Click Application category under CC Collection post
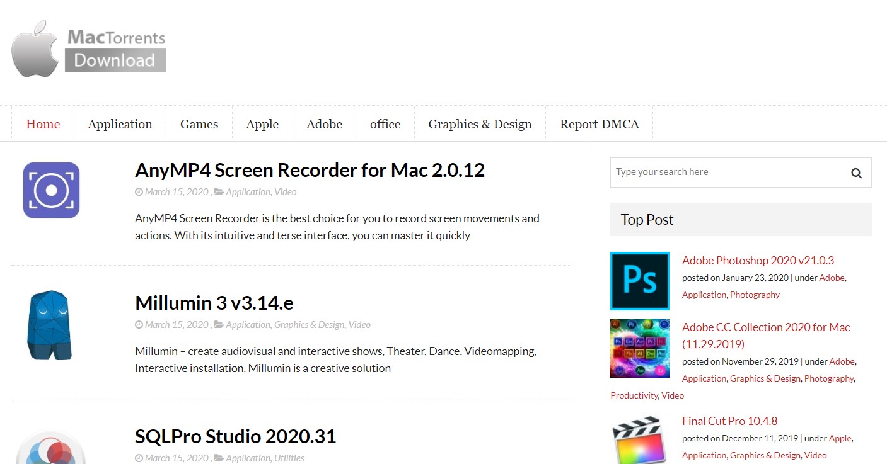 (x=704, y=378)
